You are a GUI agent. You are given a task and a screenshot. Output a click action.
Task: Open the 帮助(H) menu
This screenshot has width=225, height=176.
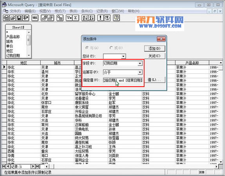point(134,11)
